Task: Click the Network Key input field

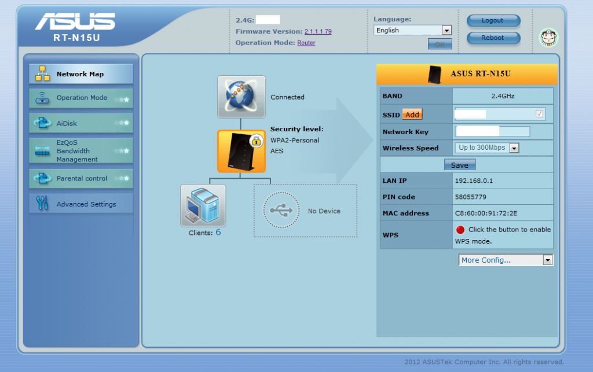Action: point(492,132)
